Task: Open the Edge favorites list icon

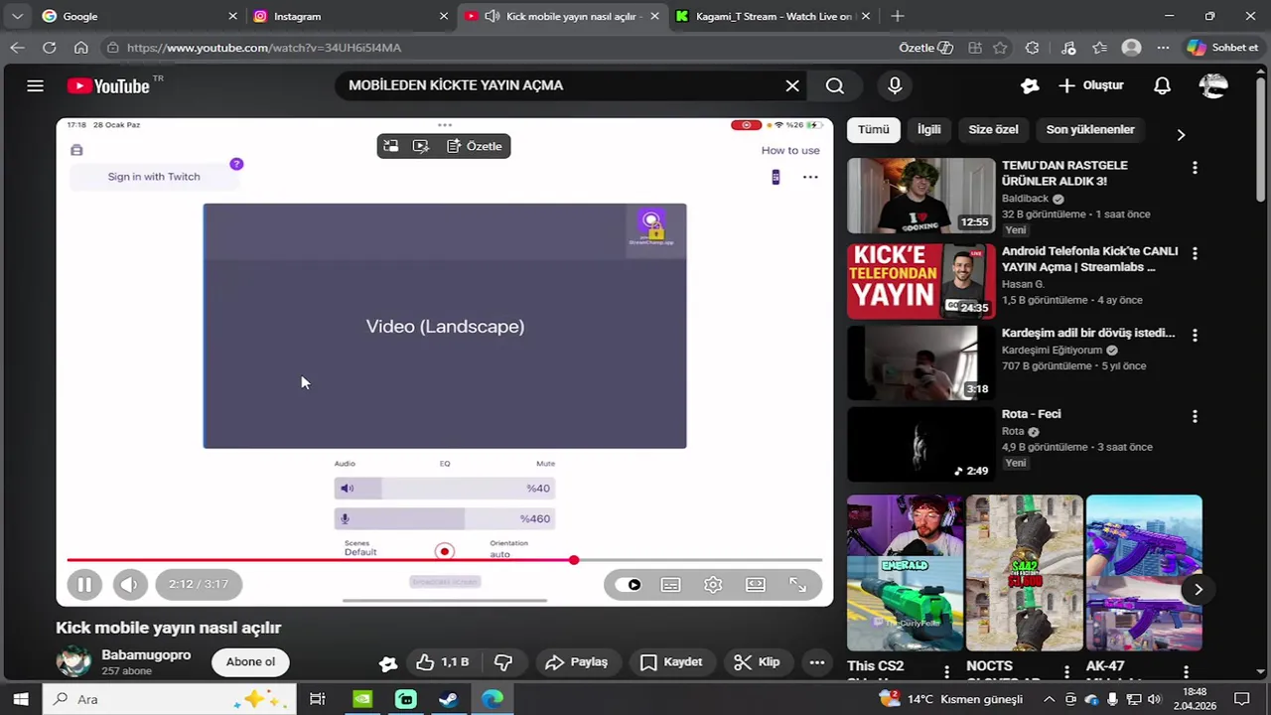Action: (x=1099, y=48)
